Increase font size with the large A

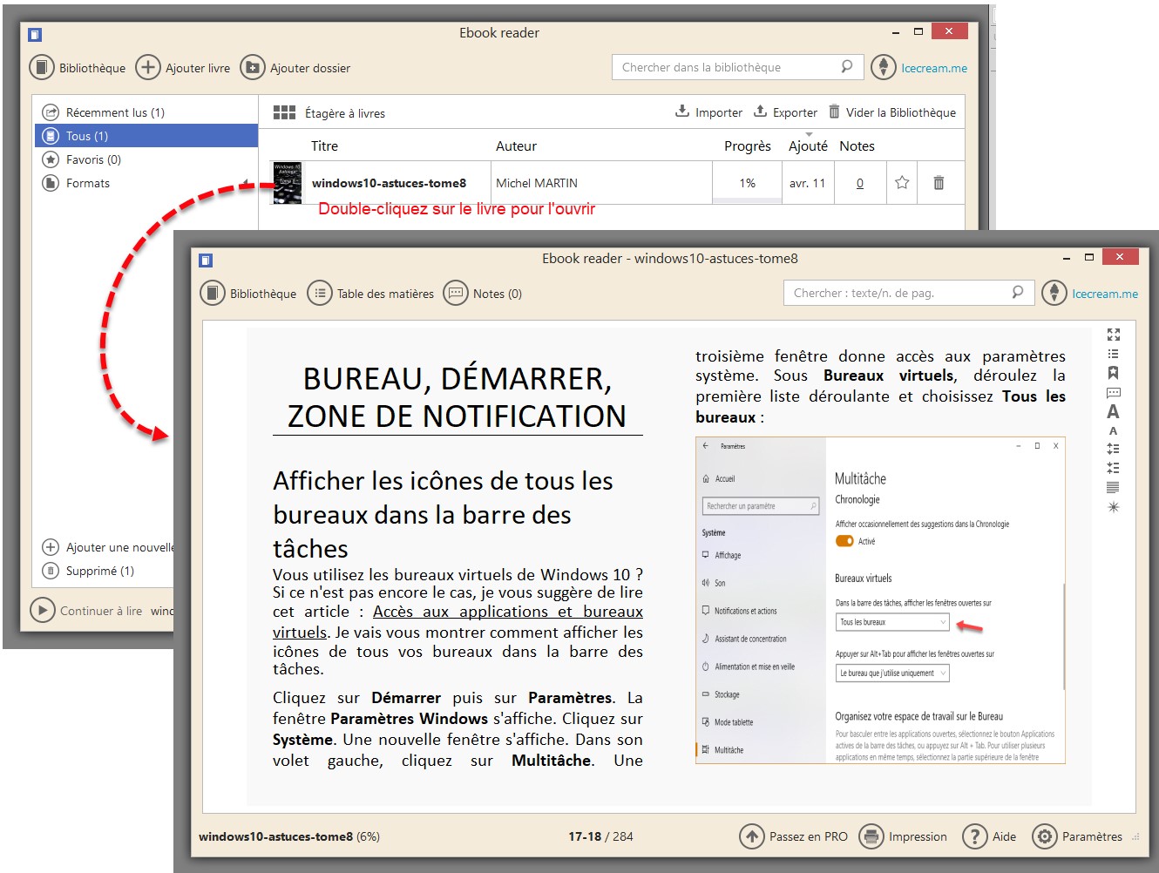click(1113, 412)
